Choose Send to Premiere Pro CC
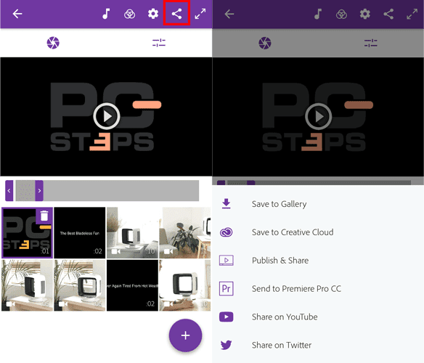This screenshot has height=363, width=424. 318,289
